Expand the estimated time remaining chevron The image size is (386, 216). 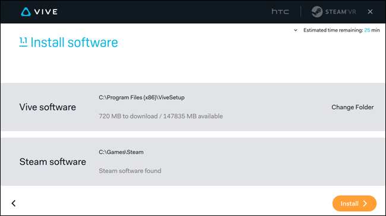(x=295, y=30)
